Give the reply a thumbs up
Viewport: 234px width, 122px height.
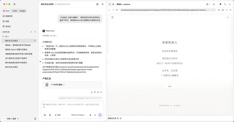click(92, 92)
